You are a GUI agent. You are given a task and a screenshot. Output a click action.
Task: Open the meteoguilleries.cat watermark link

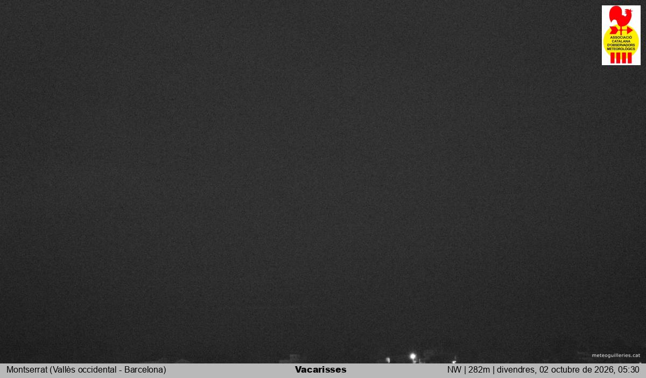[616, 355]
